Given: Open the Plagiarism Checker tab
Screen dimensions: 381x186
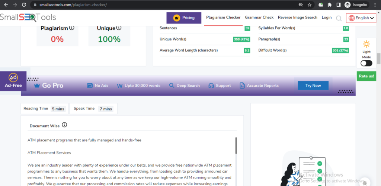Looking at the screenshot, I should pos(223,17).
